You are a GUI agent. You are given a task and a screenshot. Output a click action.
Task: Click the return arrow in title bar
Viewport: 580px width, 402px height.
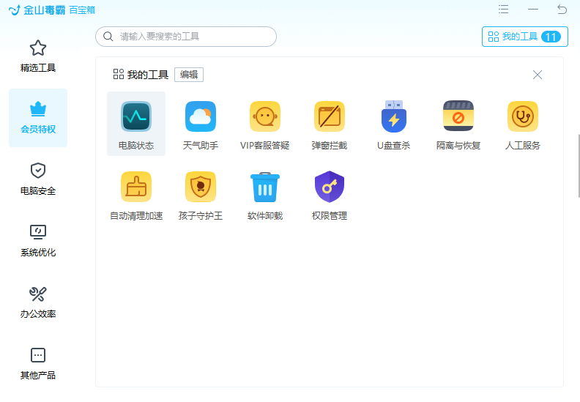pos(562,10)
